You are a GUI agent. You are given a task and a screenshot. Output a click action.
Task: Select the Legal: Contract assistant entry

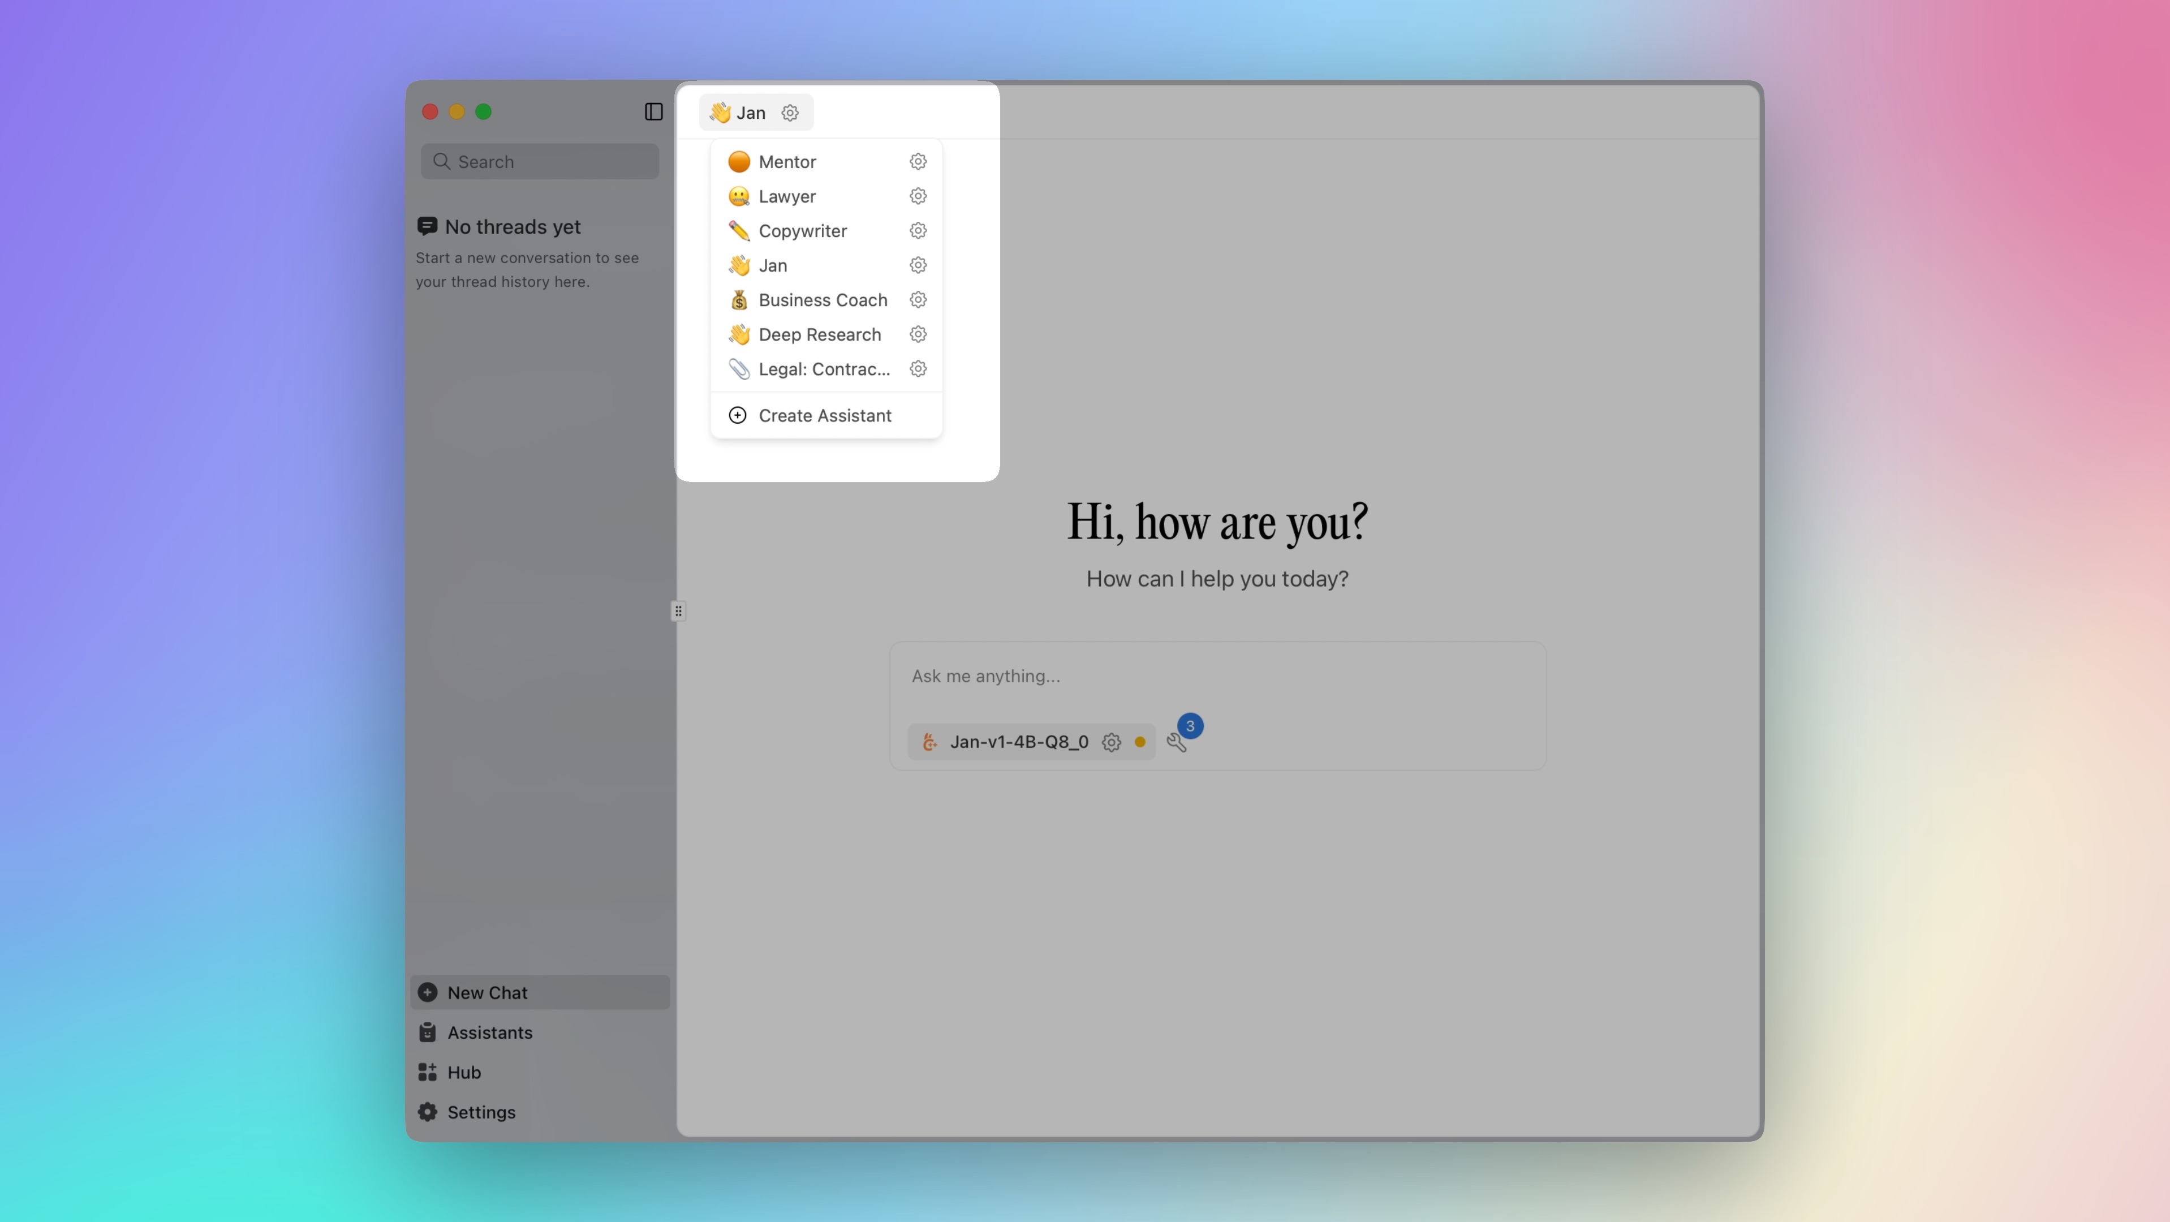(824, 369)
